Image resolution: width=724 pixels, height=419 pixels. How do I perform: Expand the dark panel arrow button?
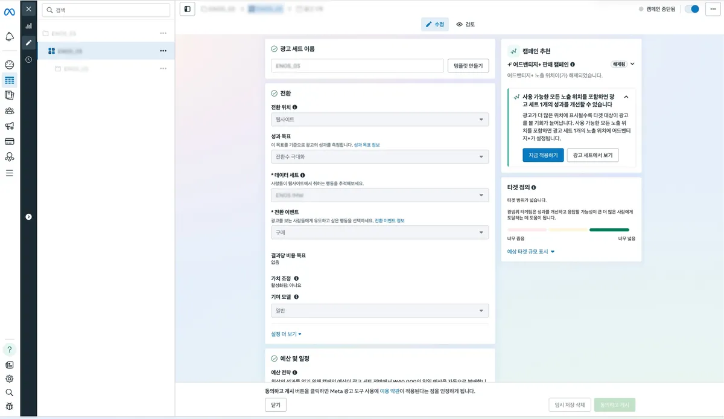point(28,217)
